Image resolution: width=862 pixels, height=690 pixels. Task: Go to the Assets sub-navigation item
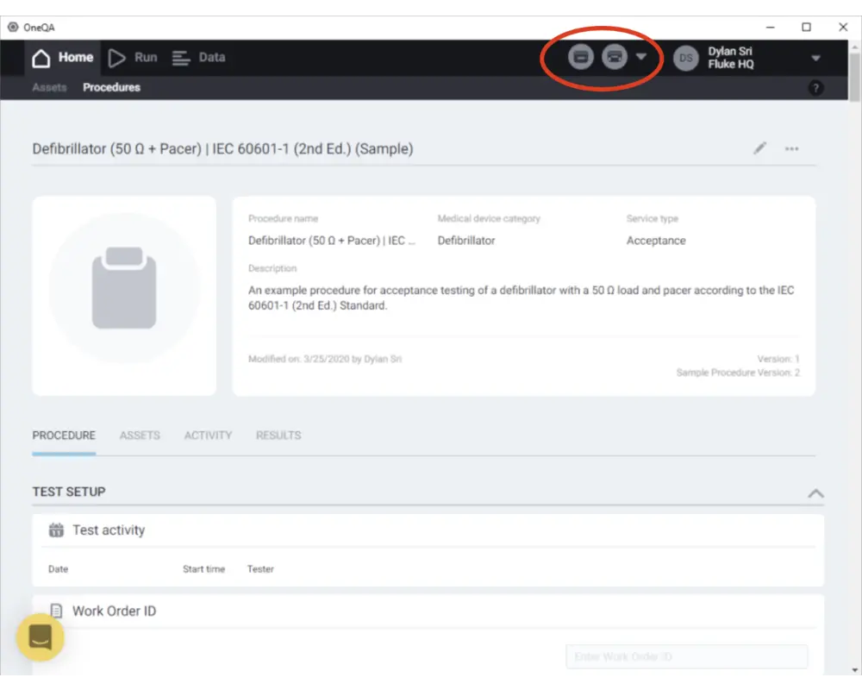49,88
